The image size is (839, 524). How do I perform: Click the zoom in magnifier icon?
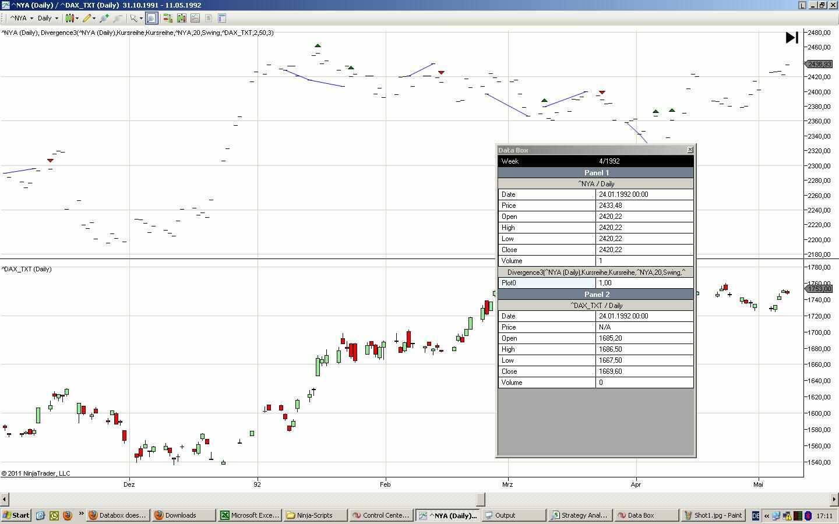104,18
